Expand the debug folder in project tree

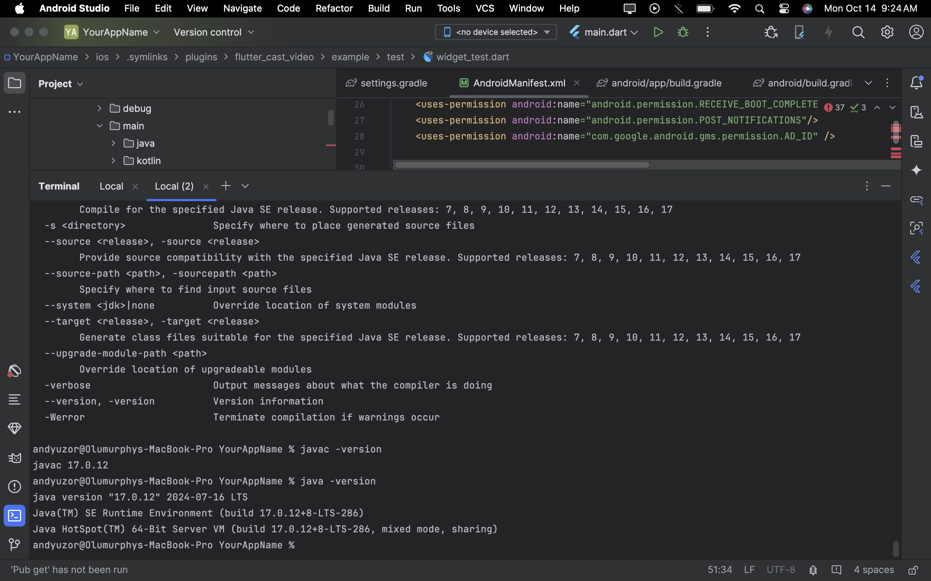pos(99,108)
